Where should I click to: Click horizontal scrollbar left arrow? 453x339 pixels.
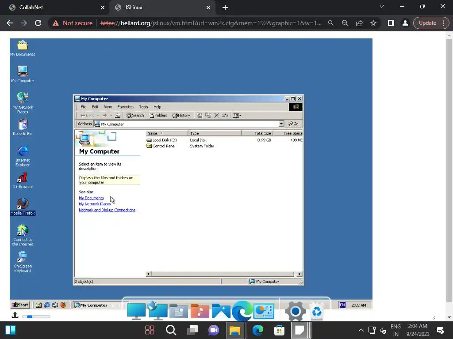(149, 274)
